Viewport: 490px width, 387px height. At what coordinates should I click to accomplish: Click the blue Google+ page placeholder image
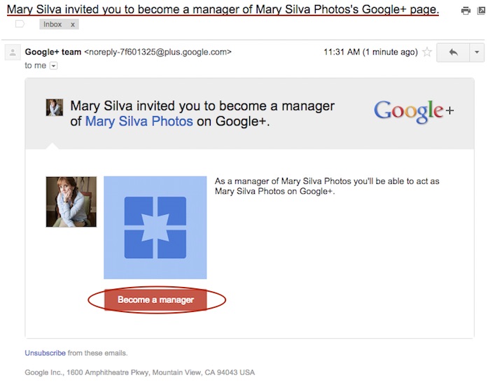pyautogui.click(x=155, y=227)
